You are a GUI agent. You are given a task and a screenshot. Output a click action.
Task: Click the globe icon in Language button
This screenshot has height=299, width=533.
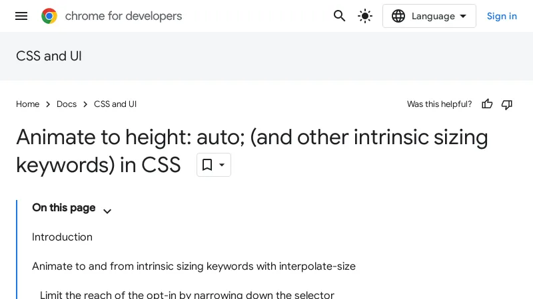[398, 16]
